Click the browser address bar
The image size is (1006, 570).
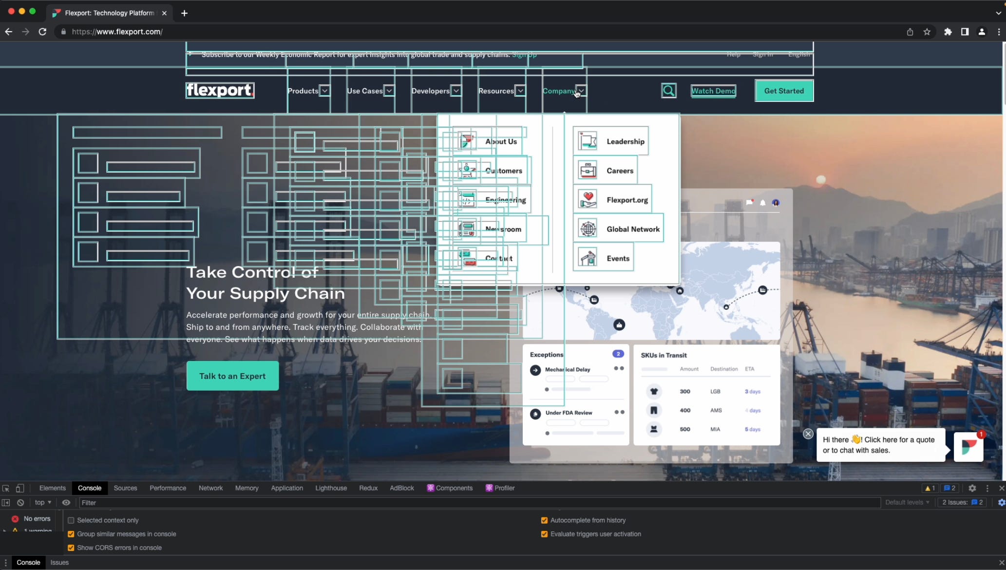[x=477, y=32]
